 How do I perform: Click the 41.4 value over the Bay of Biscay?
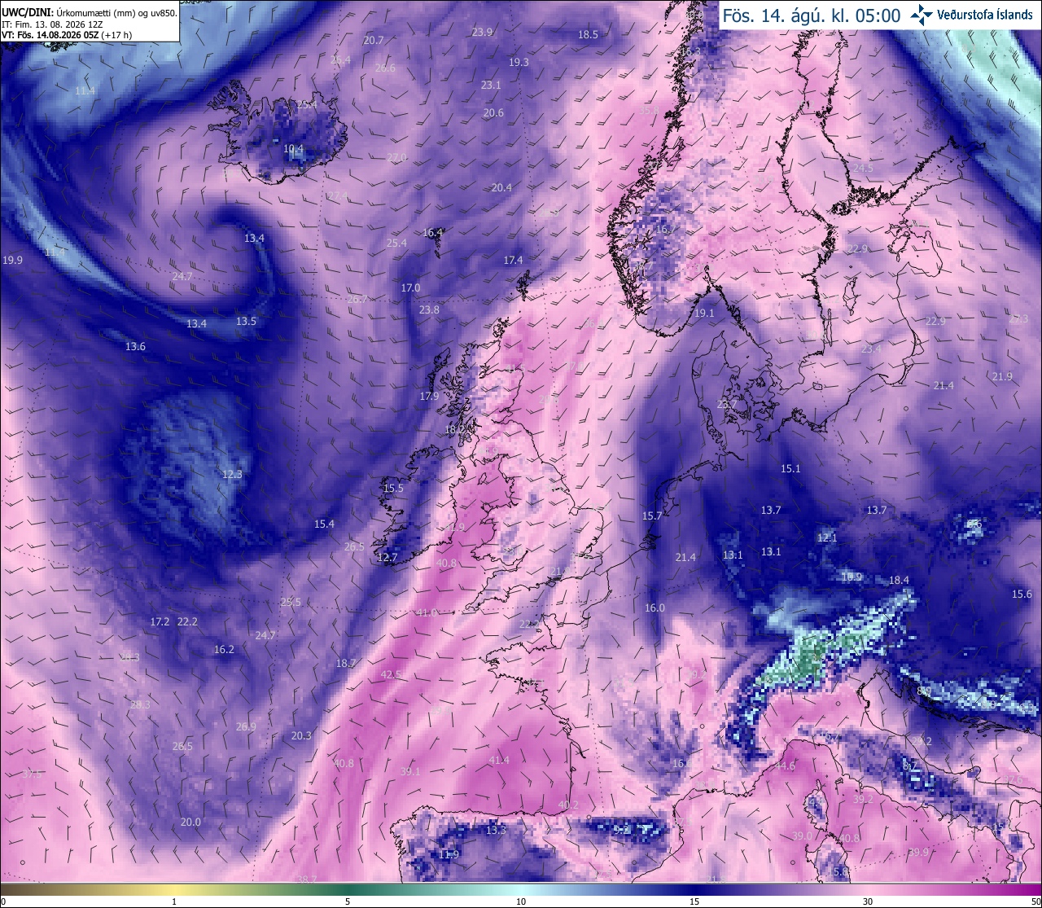(499, 761)
